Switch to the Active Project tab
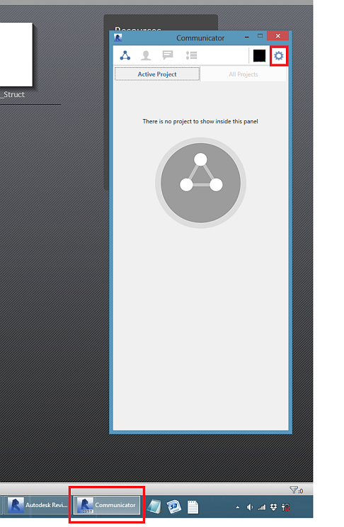Screen dimensions: 344x527 tap(157, 74)
